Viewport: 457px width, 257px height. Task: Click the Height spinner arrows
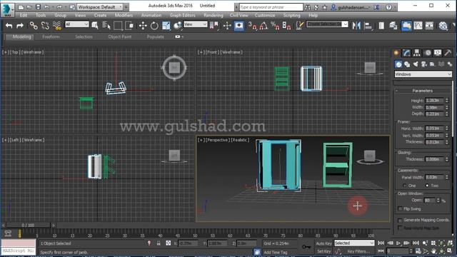[x=447, y=101]
